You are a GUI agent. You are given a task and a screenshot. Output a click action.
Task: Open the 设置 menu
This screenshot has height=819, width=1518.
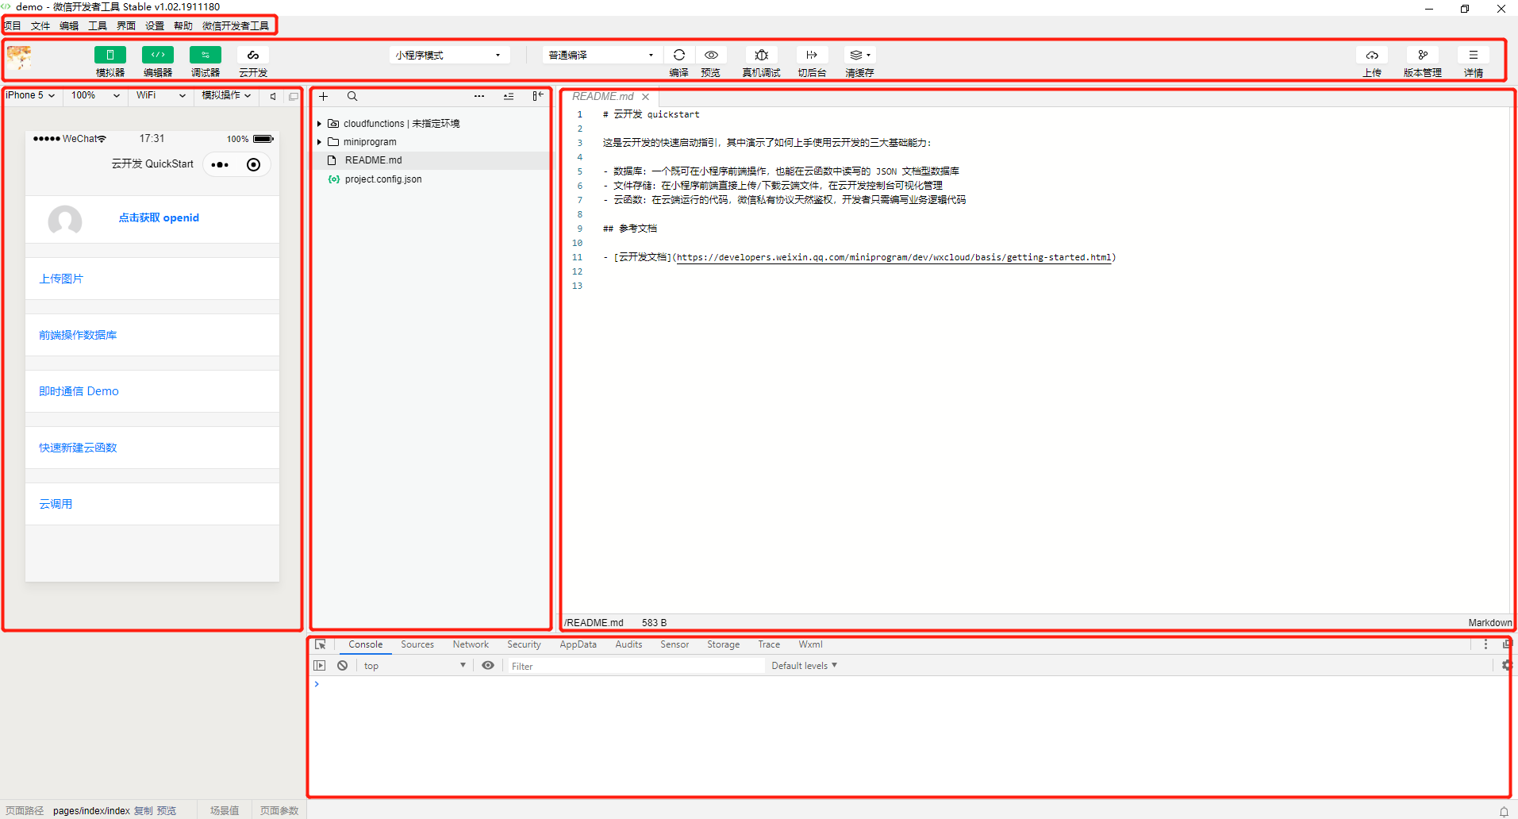(x=155, y=26)
